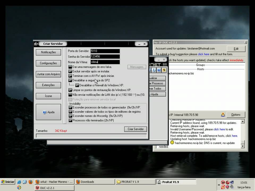Click 'here' link to add/remove hosts

[x=235, y=136]
